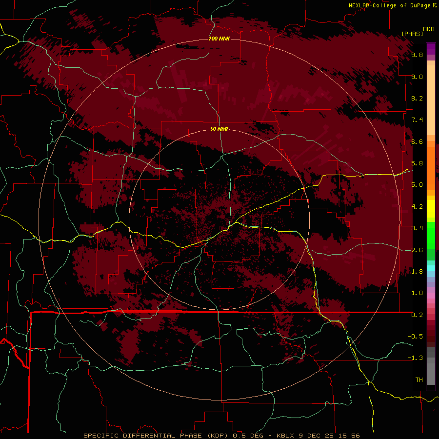Image resolution: width=439 pixels, height=439 pixels.
Task: Click the 5.8 scale value label
Action: 417,163
